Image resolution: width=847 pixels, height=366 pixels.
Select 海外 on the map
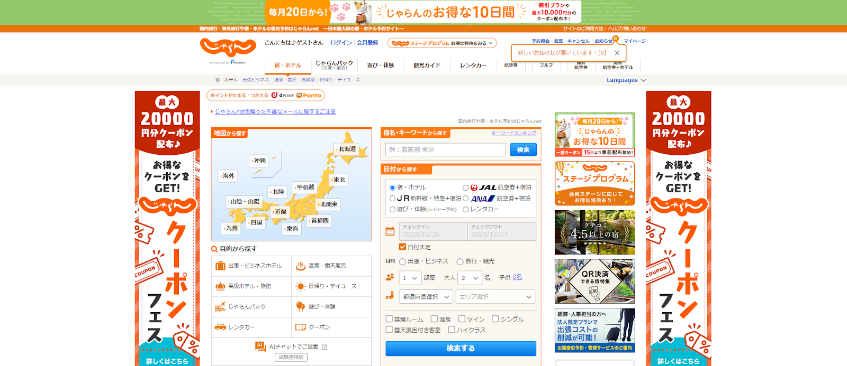click(228, 175)
